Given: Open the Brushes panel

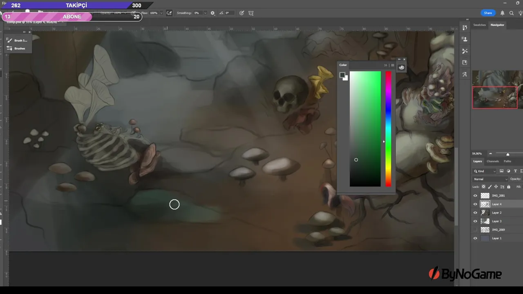Looking at the screenshot, I should (x=16, y=48).
